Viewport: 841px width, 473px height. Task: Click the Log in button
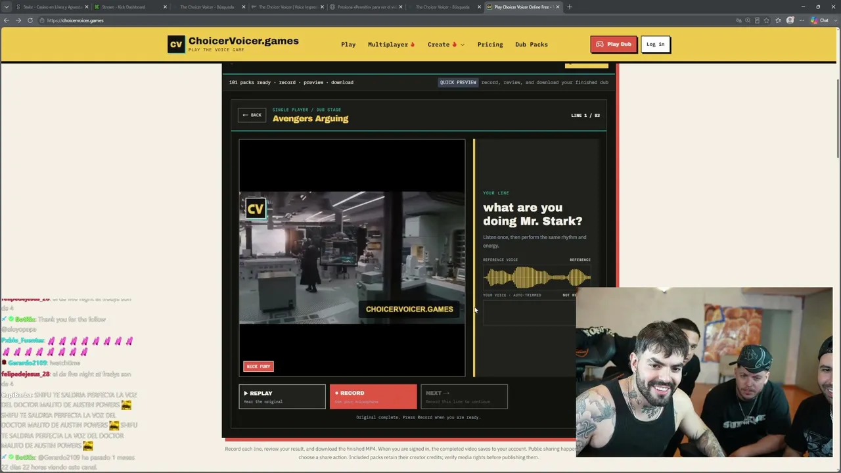coord(655,44)
